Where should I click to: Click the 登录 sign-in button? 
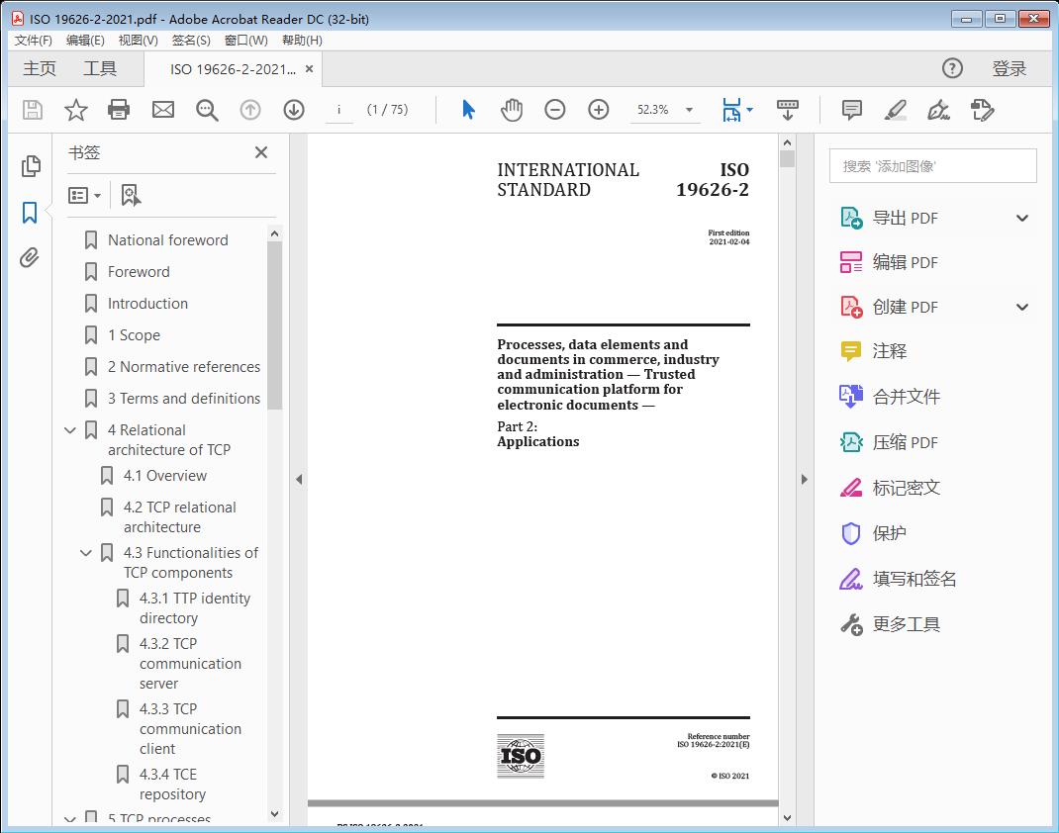[1010, 69]
